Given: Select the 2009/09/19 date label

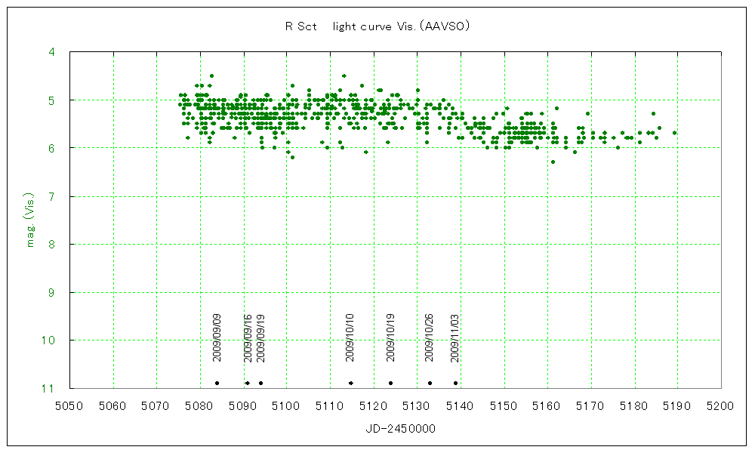Looking at the screenshot, I should pyautogui.click(x=261, y=338).
